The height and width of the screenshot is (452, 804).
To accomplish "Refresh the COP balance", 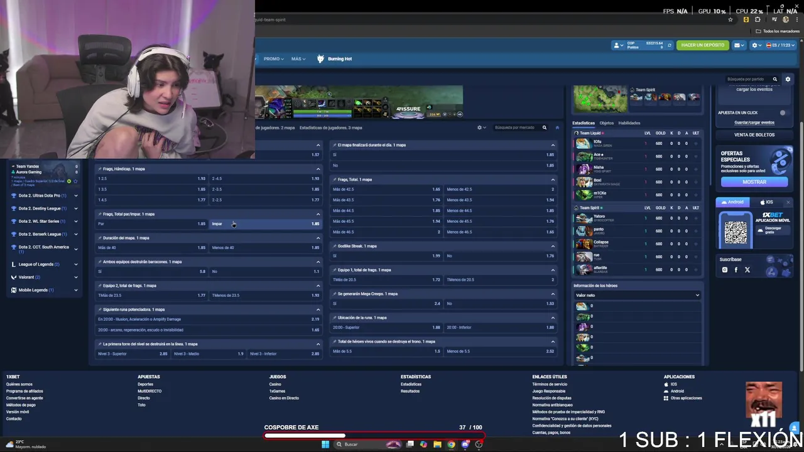I will pos(670,45).
